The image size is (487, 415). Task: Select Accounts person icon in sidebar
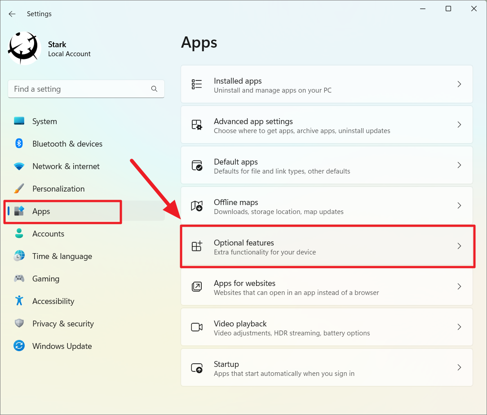(x=19, y=234)
